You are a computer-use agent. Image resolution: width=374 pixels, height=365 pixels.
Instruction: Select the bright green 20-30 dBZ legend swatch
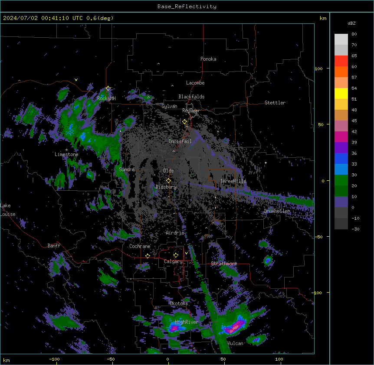(341, 180)
